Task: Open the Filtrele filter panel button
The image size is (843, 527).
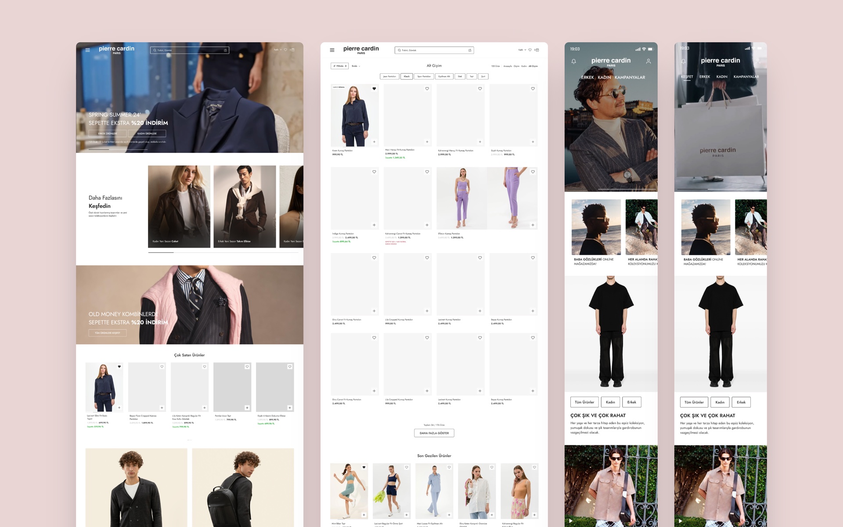Action: [x=339, y=66]
